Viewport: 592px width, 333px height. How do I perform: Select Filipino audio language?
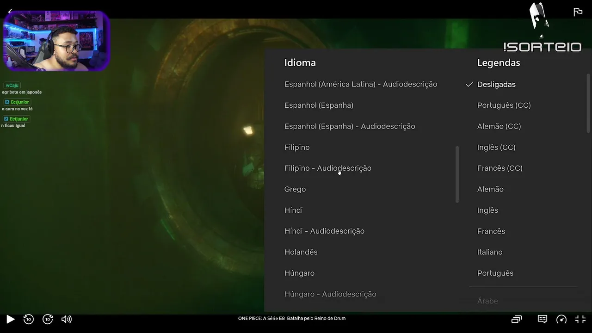pyautogui.click(x=297, y=148)
